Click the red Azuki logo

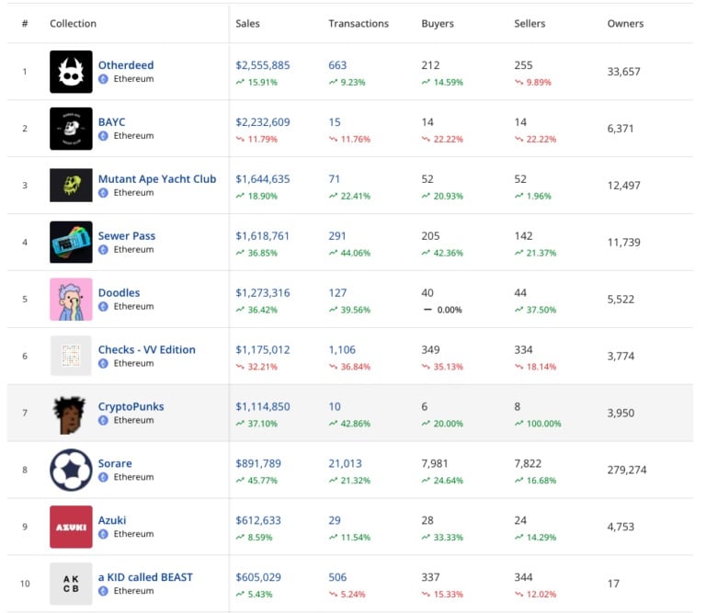71,528
